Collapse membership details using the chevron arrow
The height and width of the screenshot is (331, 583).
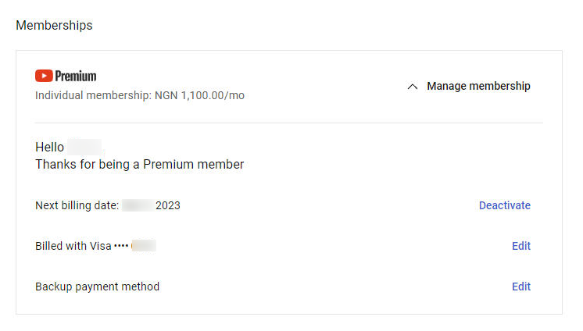tap(413, 87)
